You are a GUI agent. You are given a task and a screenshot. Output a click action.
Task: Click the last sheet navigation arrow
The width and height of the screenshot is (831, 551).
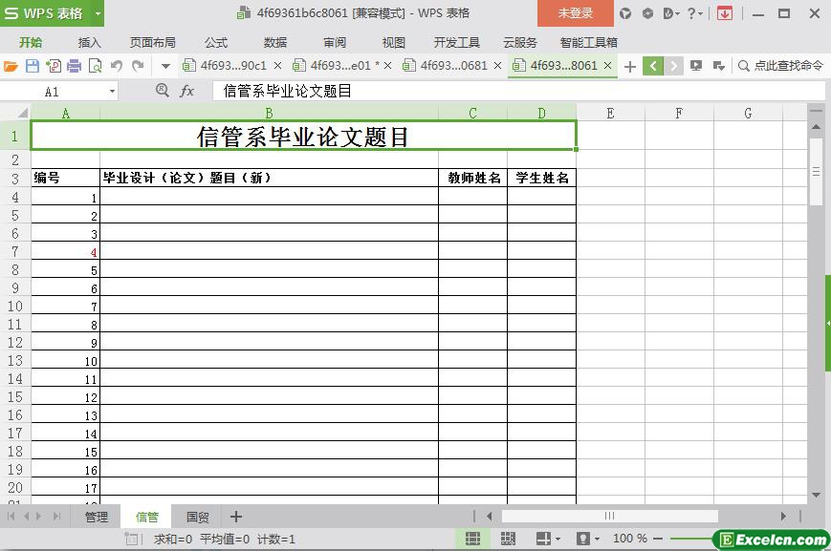point(57,516)
